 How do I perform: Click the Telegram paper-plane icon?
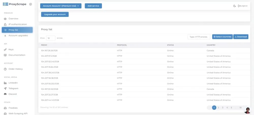coord(5,88)
